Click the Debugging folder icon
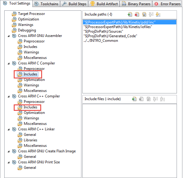This screenshot has width=183, height=178. coord(14,30)
